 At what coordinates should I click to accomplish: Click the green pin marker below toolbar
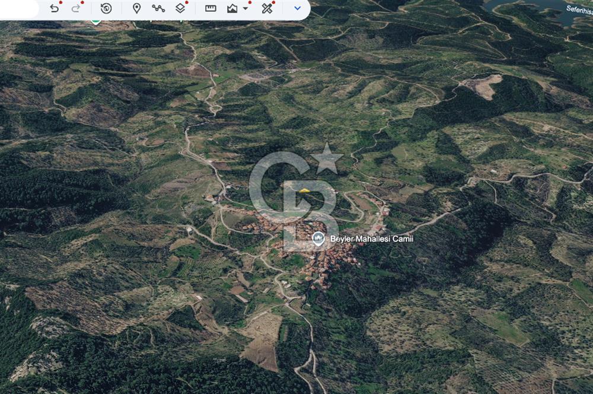tap(95, 21)
